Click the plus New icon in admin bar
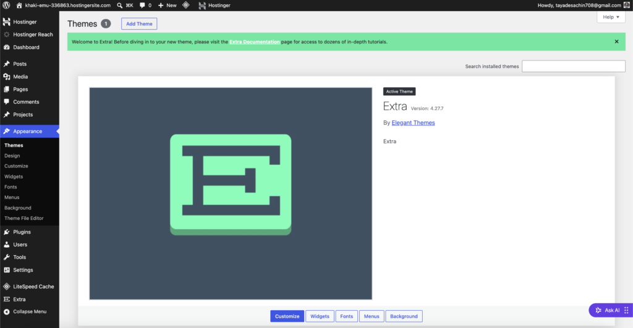633x328 pixels. [161, 5]
